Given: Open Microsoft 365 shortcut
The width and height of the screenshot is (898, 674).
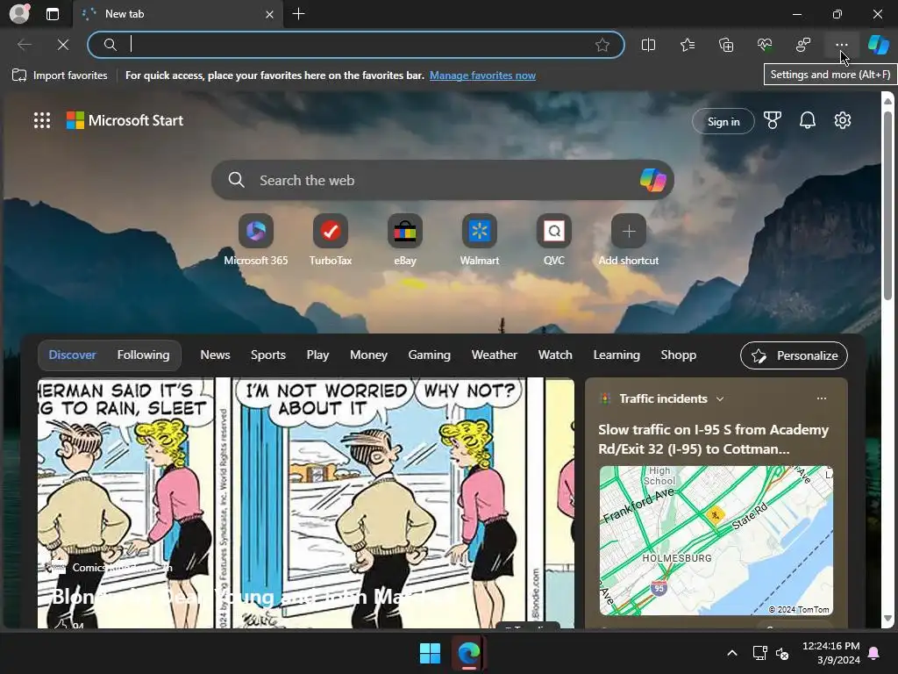Looking at the screenshot, I should (x=256, y=240).
